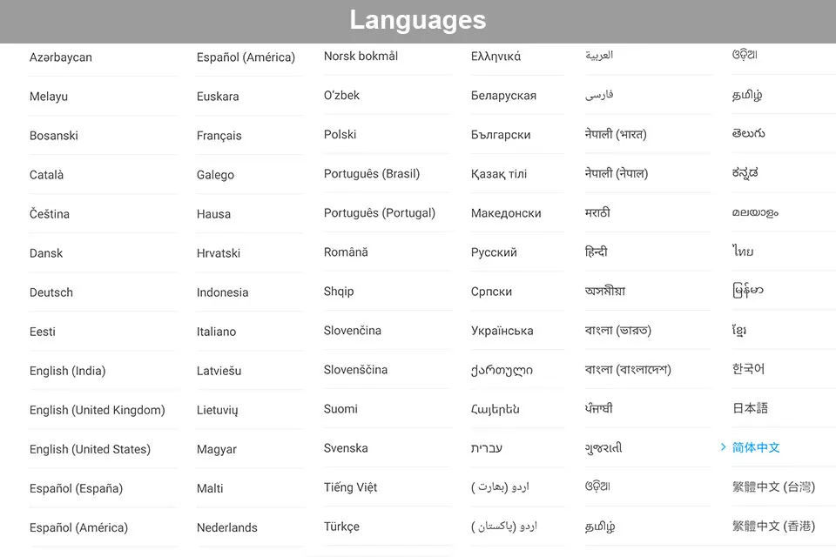Select Azərbaycan language
The width and height of the screenshot is (836, 557).
(61, 57)
